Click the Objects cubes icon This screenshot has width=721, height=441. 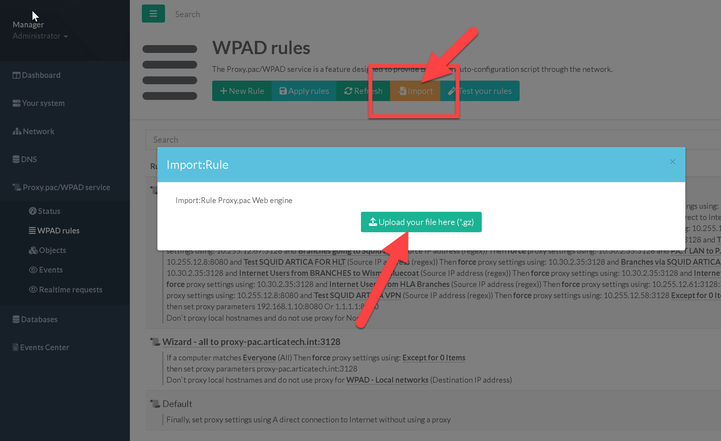(x=33, y=250)
